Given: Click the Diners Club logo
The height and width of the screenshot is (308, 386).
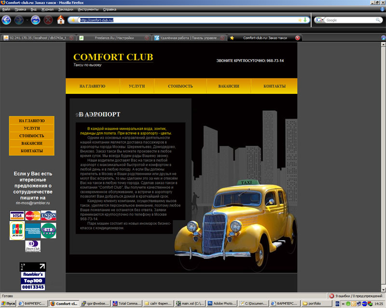Looking at the screenshot, I should [x=33, y=246].
